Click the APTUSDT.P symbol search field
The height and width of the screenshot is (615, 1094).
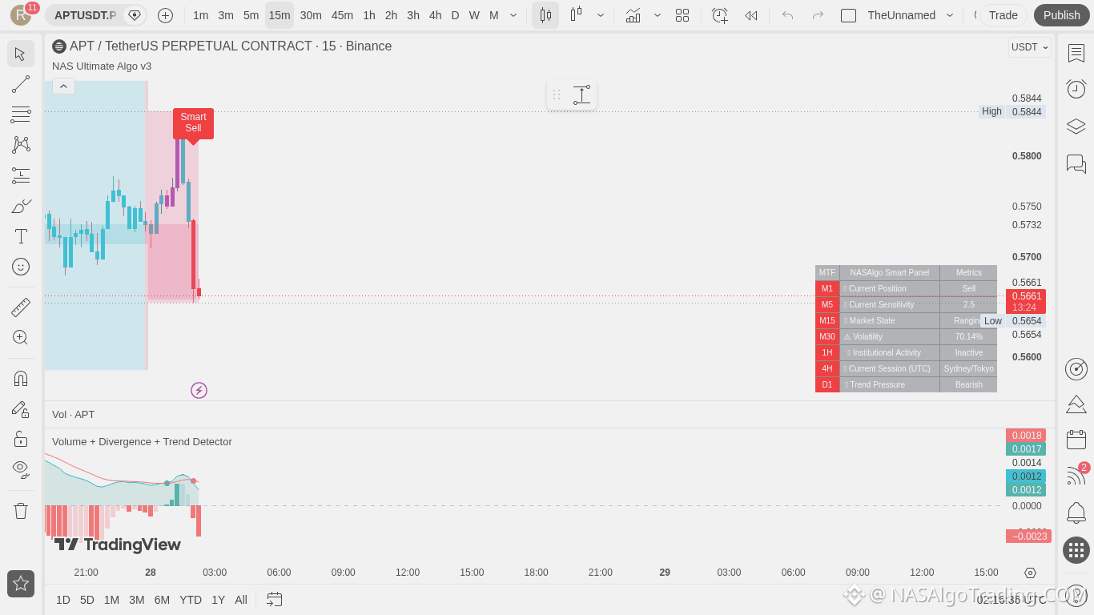click(85, 15)
